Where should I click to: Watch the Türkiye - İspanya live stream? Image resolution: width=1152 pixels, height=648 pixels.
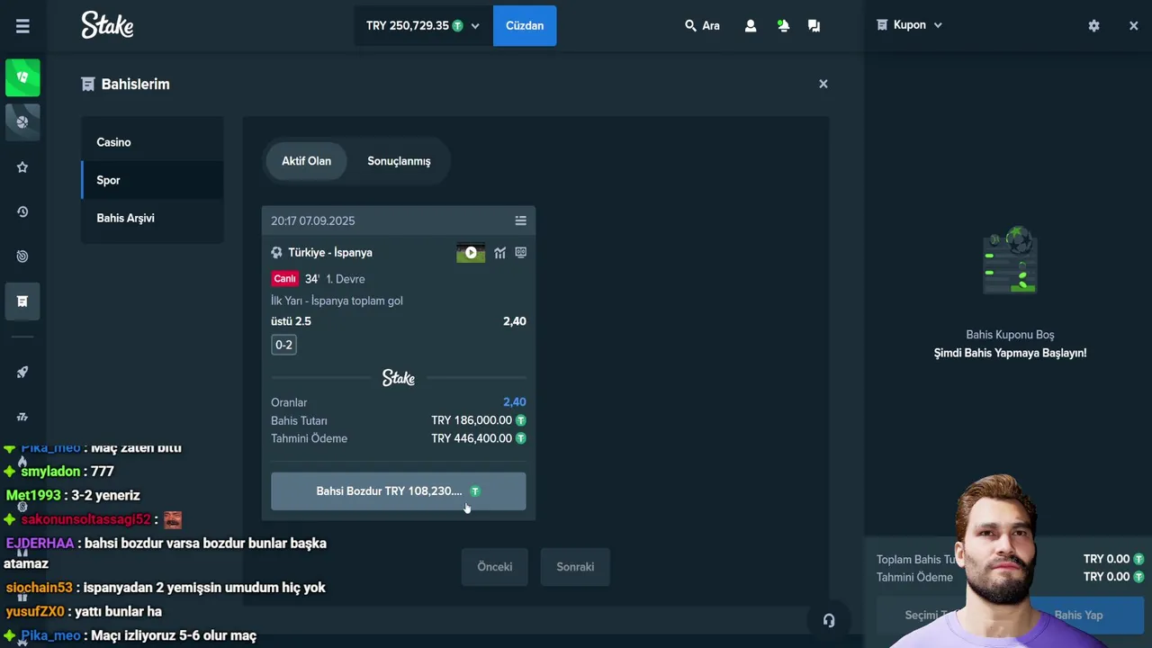pos(471,253)
